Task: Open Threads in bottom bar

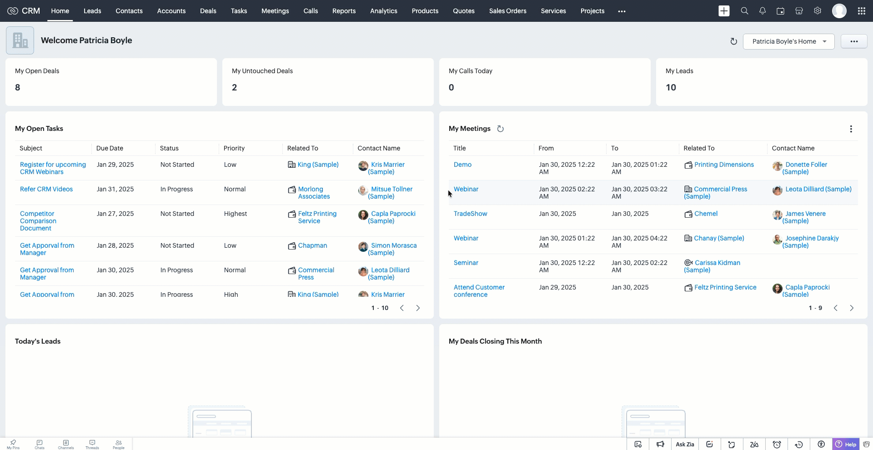Action: 92,444
